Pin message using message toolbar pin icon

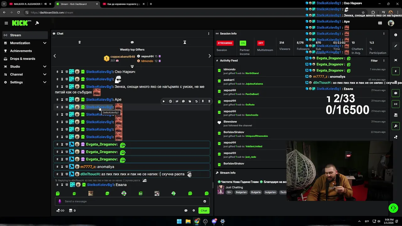coord(203,101)
